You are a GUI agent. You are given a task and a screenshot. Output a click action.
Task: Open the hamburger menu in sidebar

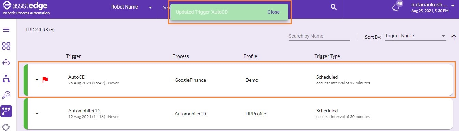(x=6, y=30)
